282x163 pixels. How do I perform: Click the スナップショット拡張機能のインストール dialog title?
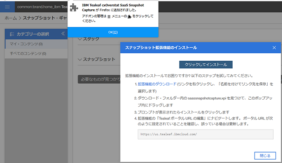(161, 48)
